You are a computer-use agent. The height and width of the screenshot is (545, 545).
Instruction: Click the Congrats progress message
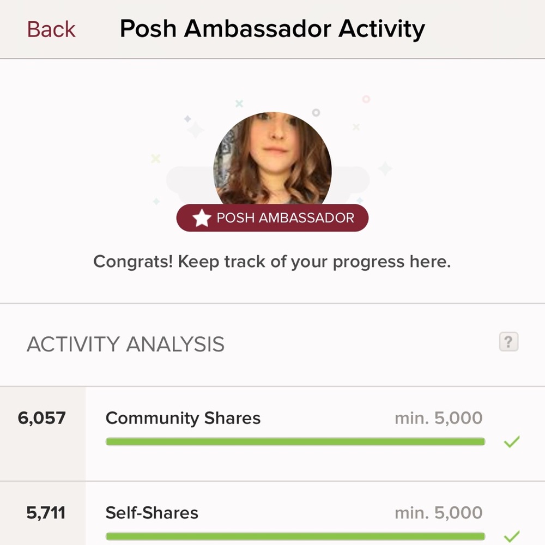pyautogui.click(x=272, y=262)
